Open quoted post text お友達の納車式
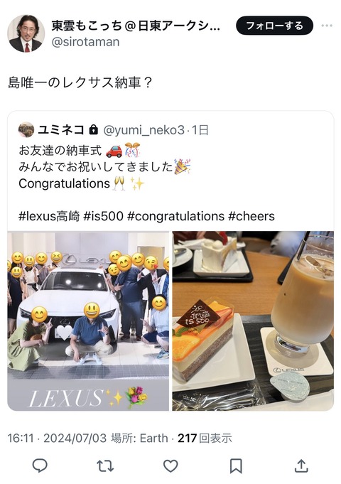The width and height of the screenshot is (341, 484). 60,151
